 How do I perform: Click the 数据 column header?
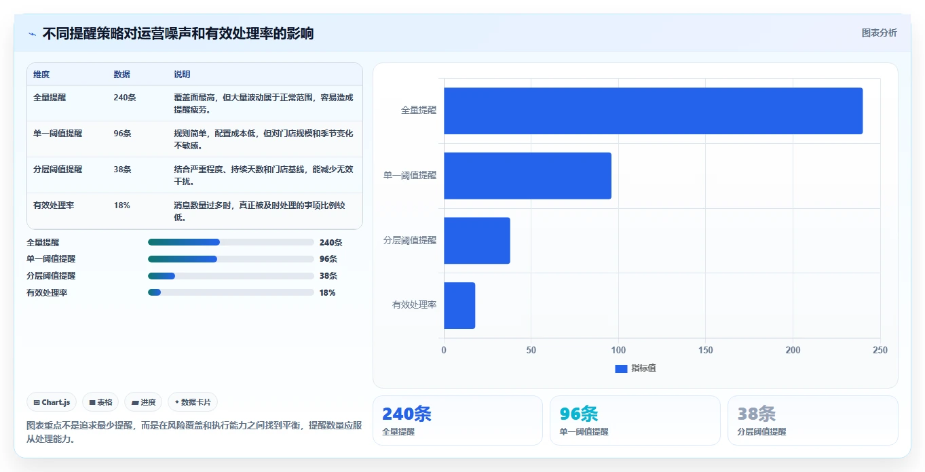[121, 75]
